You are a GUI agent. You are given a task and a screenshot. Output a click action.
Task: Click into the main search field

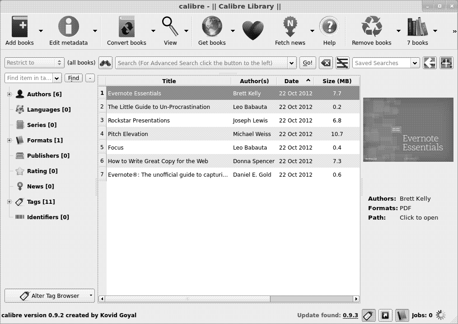(201, 63)
